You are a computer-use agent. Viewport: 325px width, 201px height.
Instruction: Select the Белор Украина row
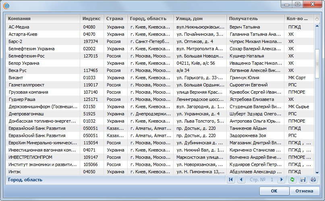pos(159,63)
